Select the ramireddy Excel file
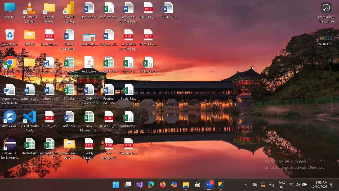This screenshot has width=339, height=191. click(x=49, y=147)
